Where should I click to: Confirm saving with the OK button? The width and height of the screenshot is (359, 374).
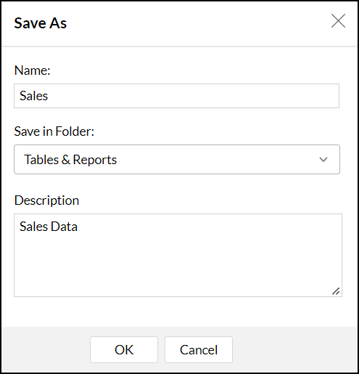tap(124, 349)
